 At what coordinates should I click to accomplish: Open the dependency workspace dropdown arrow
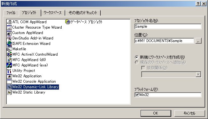(198, 74)
